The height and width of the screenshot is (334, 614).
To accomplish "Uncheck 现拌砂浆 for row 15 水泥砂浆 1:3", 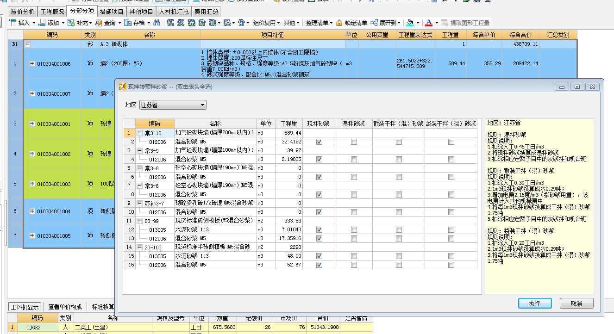I will coord(319,256).
